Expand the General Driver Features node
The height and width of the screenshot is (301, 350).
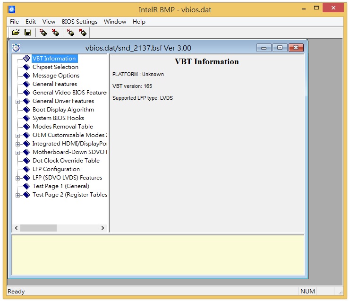[17, 102]
